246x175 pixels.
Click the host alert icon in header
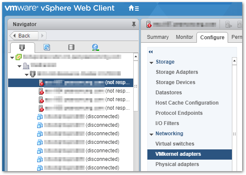(x=149, y=24)
